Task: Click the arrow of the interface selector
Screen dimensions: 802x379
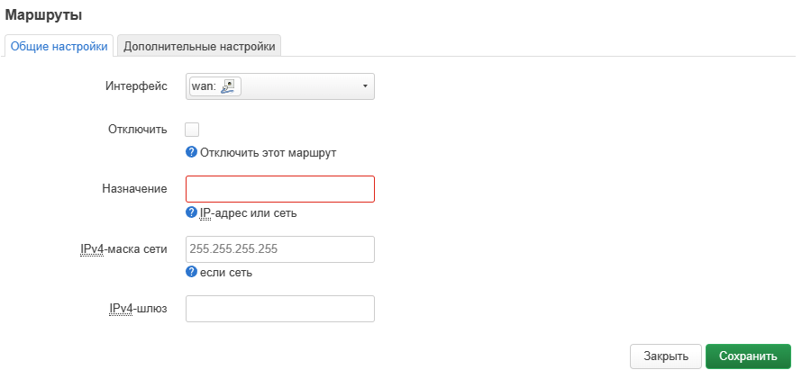Action: (365, 86)
